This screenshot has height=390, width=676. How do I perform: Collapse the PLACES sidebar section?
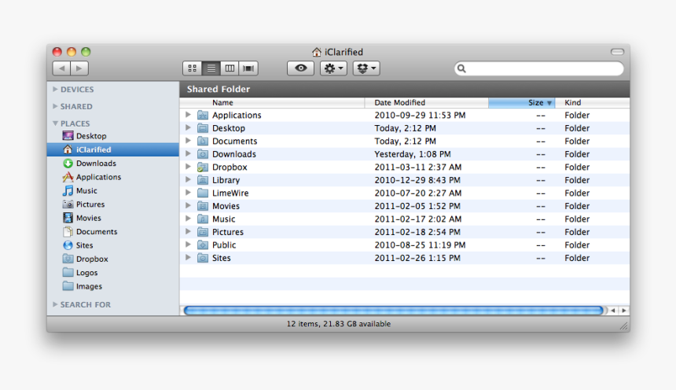click(x=55, y=123)
